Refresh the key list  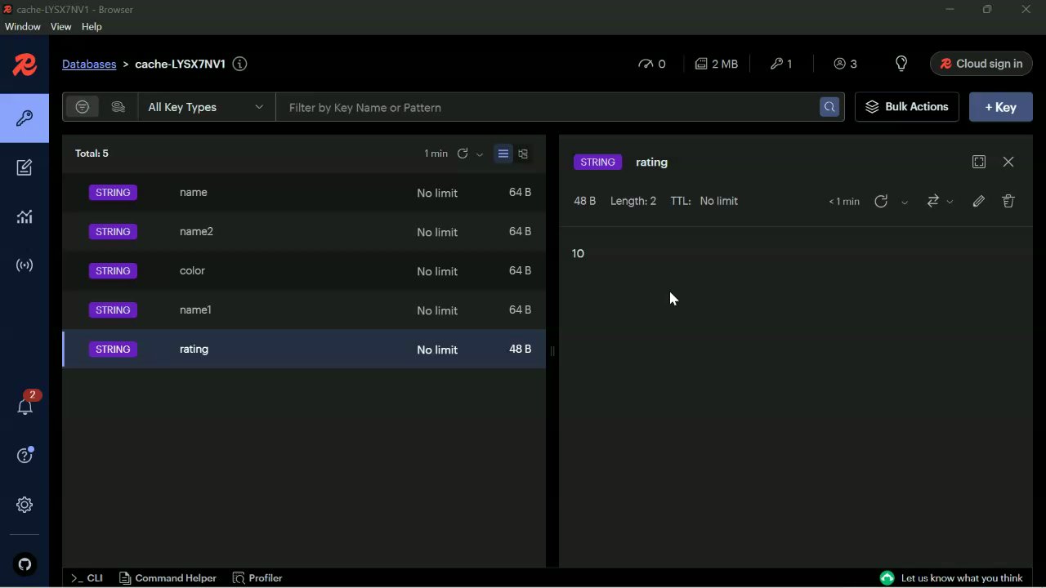(x=463, y=154)
